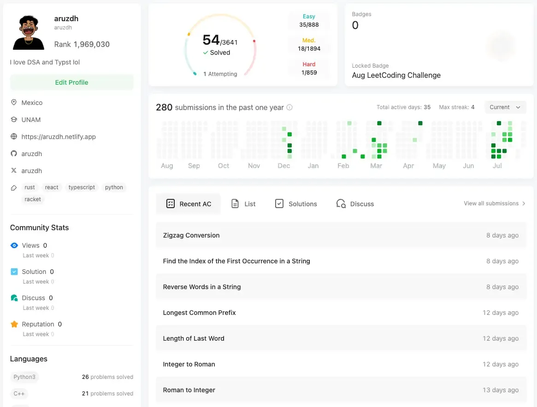Click the Recent AC list icon
The height and width of the screenshot is (407, 537).
click(x=171, y=203)
